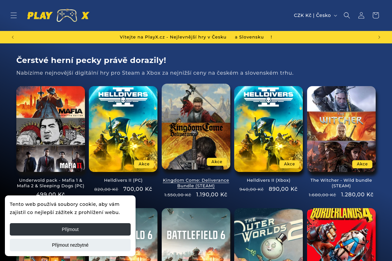Open The Witcher - Wild bundle (STEAM) link

[x=341, y=183]
